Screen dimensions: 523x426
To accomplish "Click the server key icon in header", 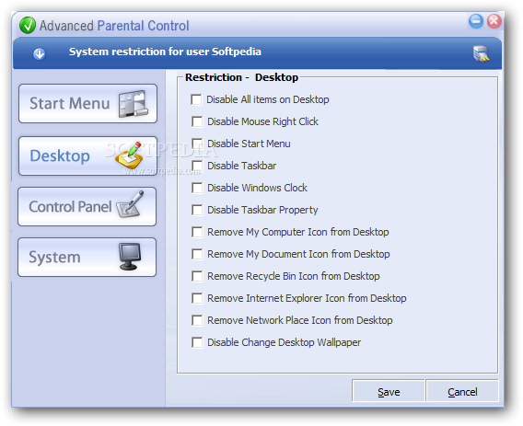I will [481, 53].
